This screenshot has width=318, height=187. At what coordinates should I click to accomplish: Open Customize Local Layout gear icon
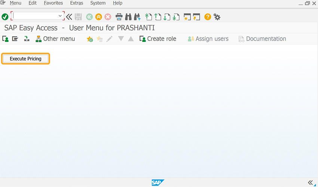(x=217, y=17)
